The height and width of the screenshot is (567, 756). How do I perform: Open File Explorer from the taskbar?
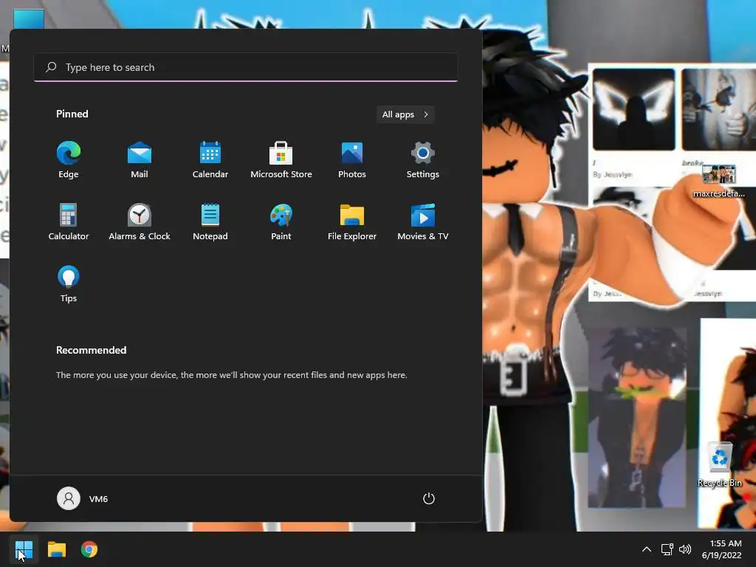pos(56,549)
